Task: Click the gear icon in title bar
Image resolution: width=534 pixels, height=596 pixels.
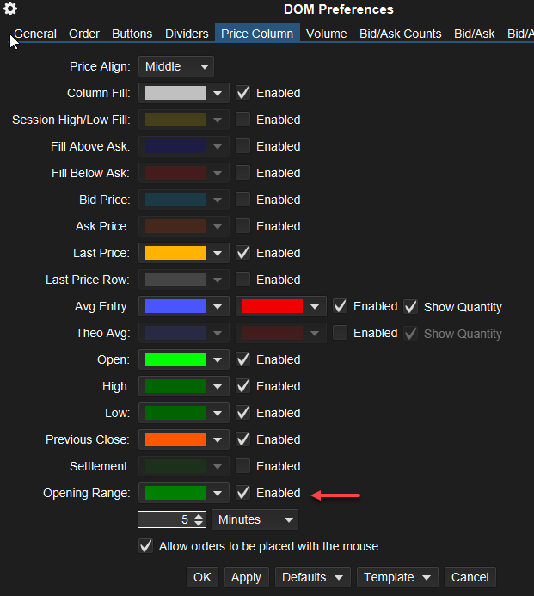Action: click(10, 9)
